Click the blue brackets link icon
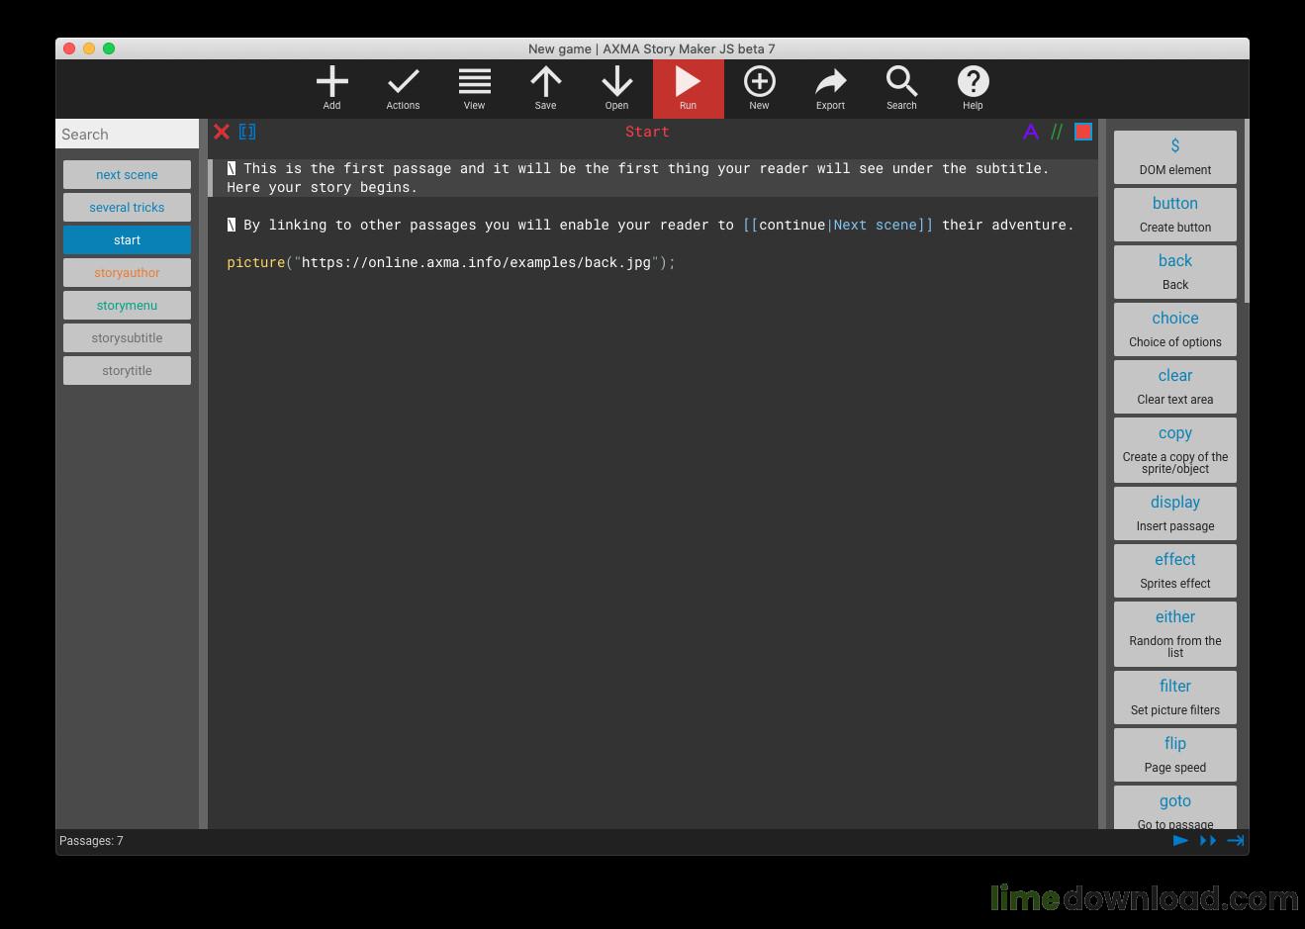 pos(247,132)
